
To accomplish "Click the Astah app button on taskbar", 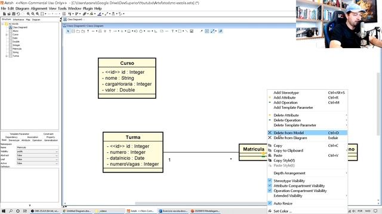I will (141, 211).
